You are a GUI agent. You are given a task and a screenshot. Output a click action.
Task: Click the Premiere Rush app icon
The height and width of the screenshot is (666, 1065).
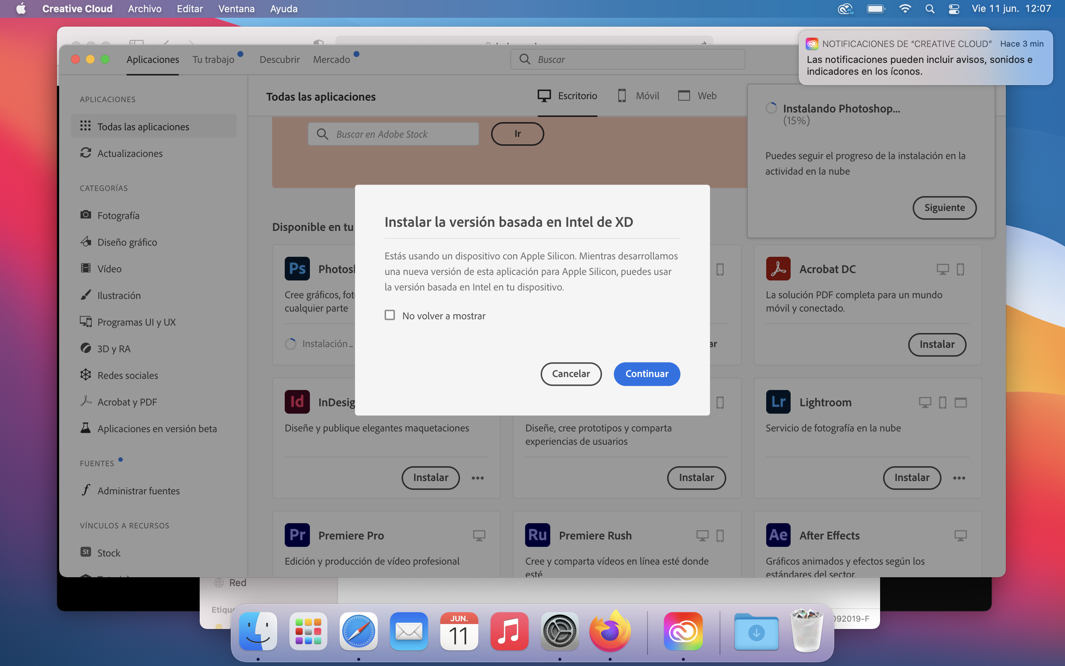click(x=537, y=535)
